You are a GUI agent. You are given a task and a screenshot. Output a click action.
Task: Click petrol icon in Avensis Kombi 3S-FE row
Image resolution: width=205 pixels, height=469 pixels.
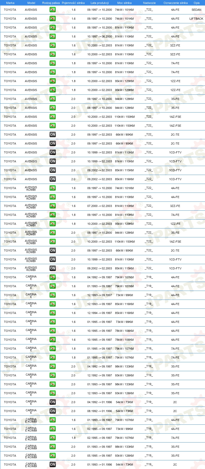point(53,233)
